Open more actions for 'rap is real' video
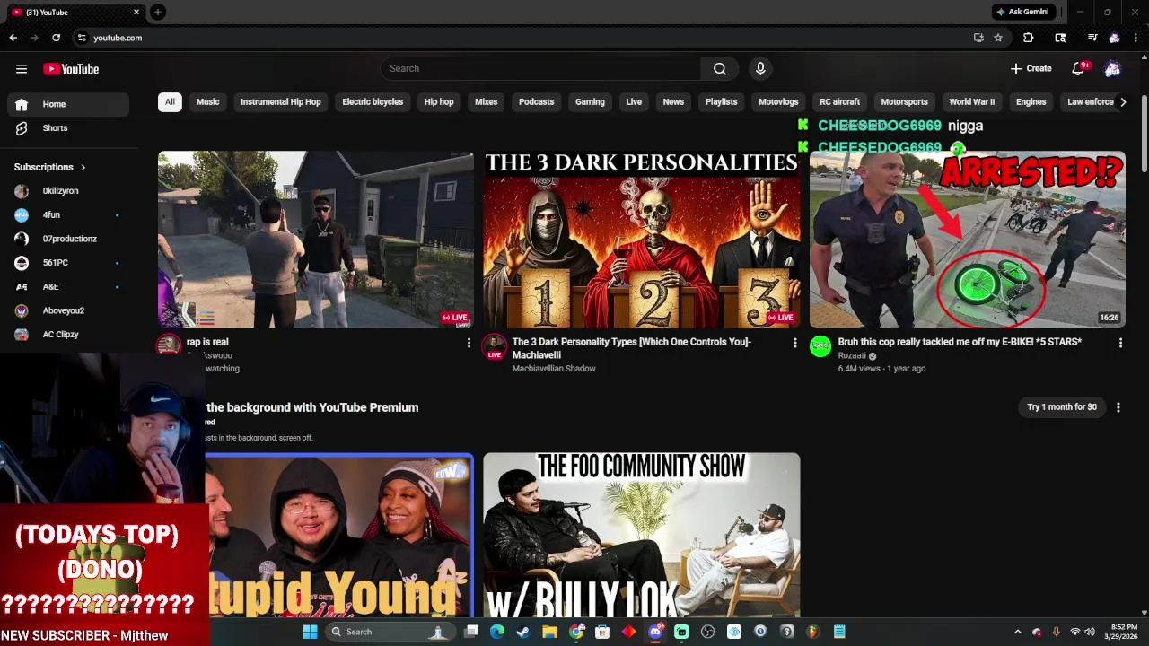The width and height of the screenshot is (1149, 646). (x=469, y=343)
